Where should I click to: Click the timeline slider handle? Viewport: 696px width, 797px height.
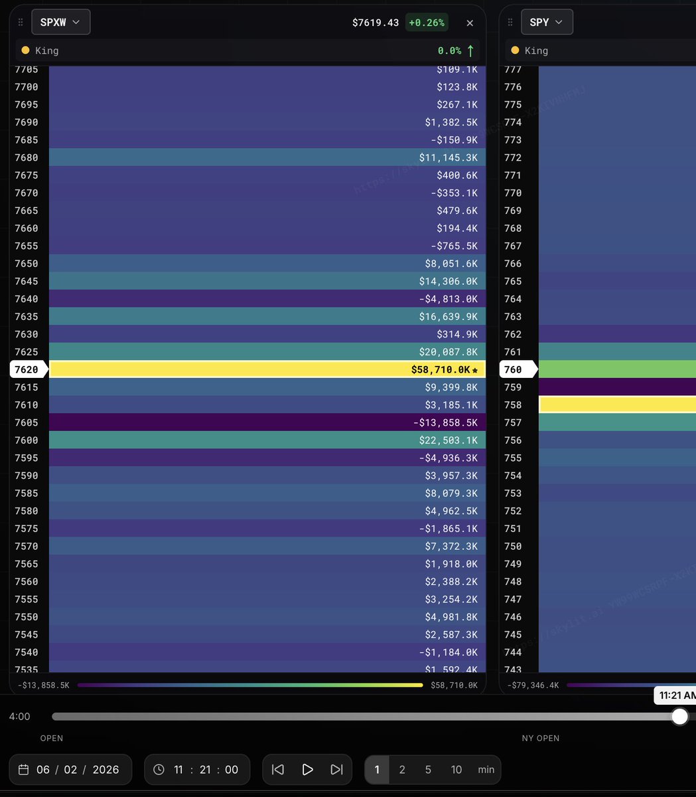point(679,716)
